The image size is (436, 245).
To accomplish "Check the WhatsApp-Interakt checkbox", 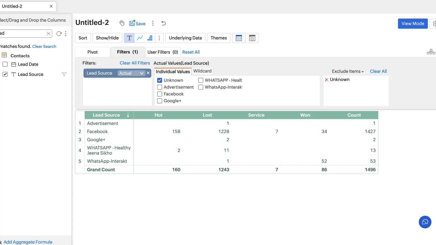I will tap(201, 87).
